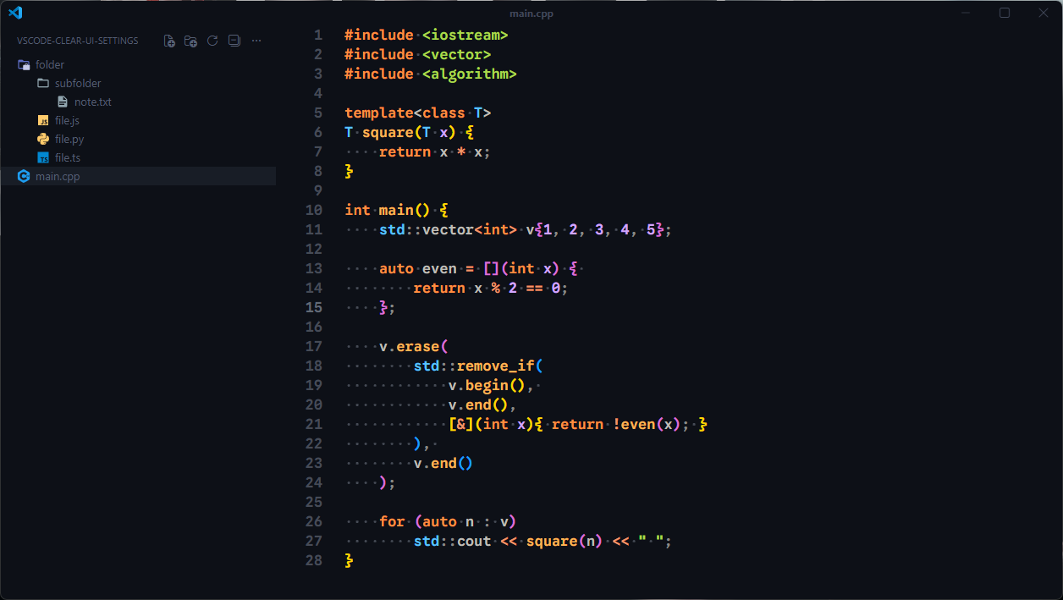This screenshot has width=1063, height=600.
Task: Click line number 28 in the gutter
Action: [x=314, y=560]
